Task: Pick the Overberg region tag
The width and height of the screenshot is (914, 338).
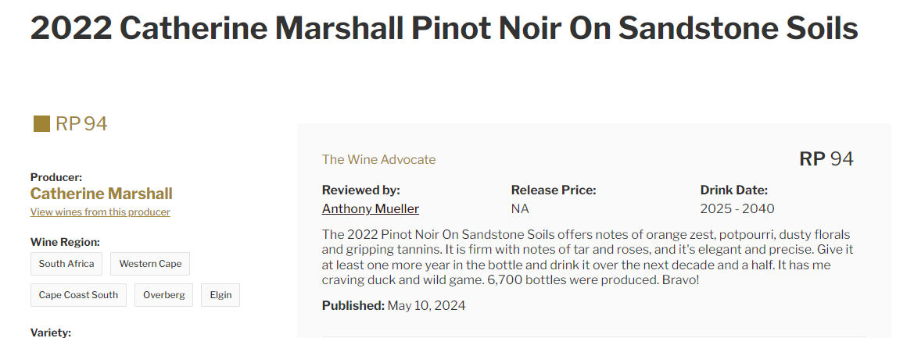Action: (163, 295)
